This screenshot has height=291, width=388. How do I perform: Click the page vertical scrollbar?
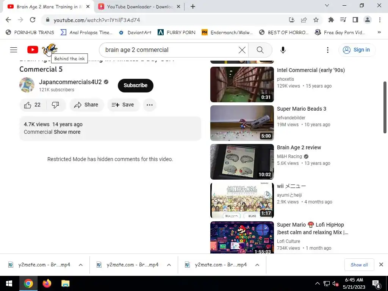click(x=385, y=107)
